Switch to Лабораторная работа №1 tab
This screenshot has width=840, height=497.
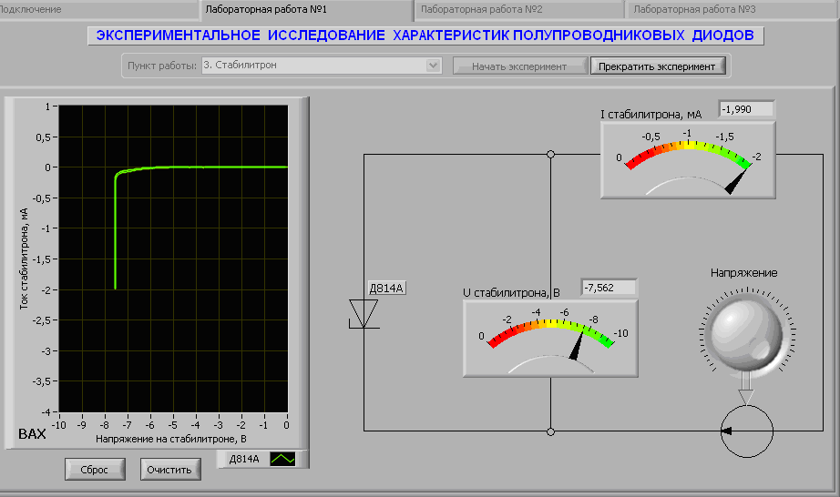point(305,9)
